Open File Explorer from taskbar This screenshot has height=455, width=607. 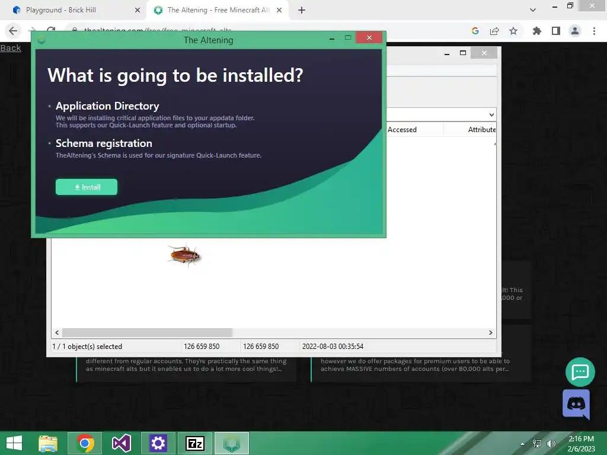48,443
